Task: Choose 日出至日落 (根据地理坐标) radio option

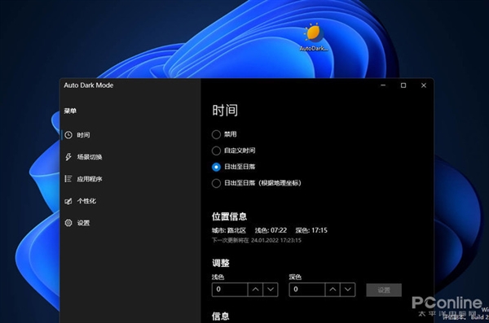Action: 216,183
